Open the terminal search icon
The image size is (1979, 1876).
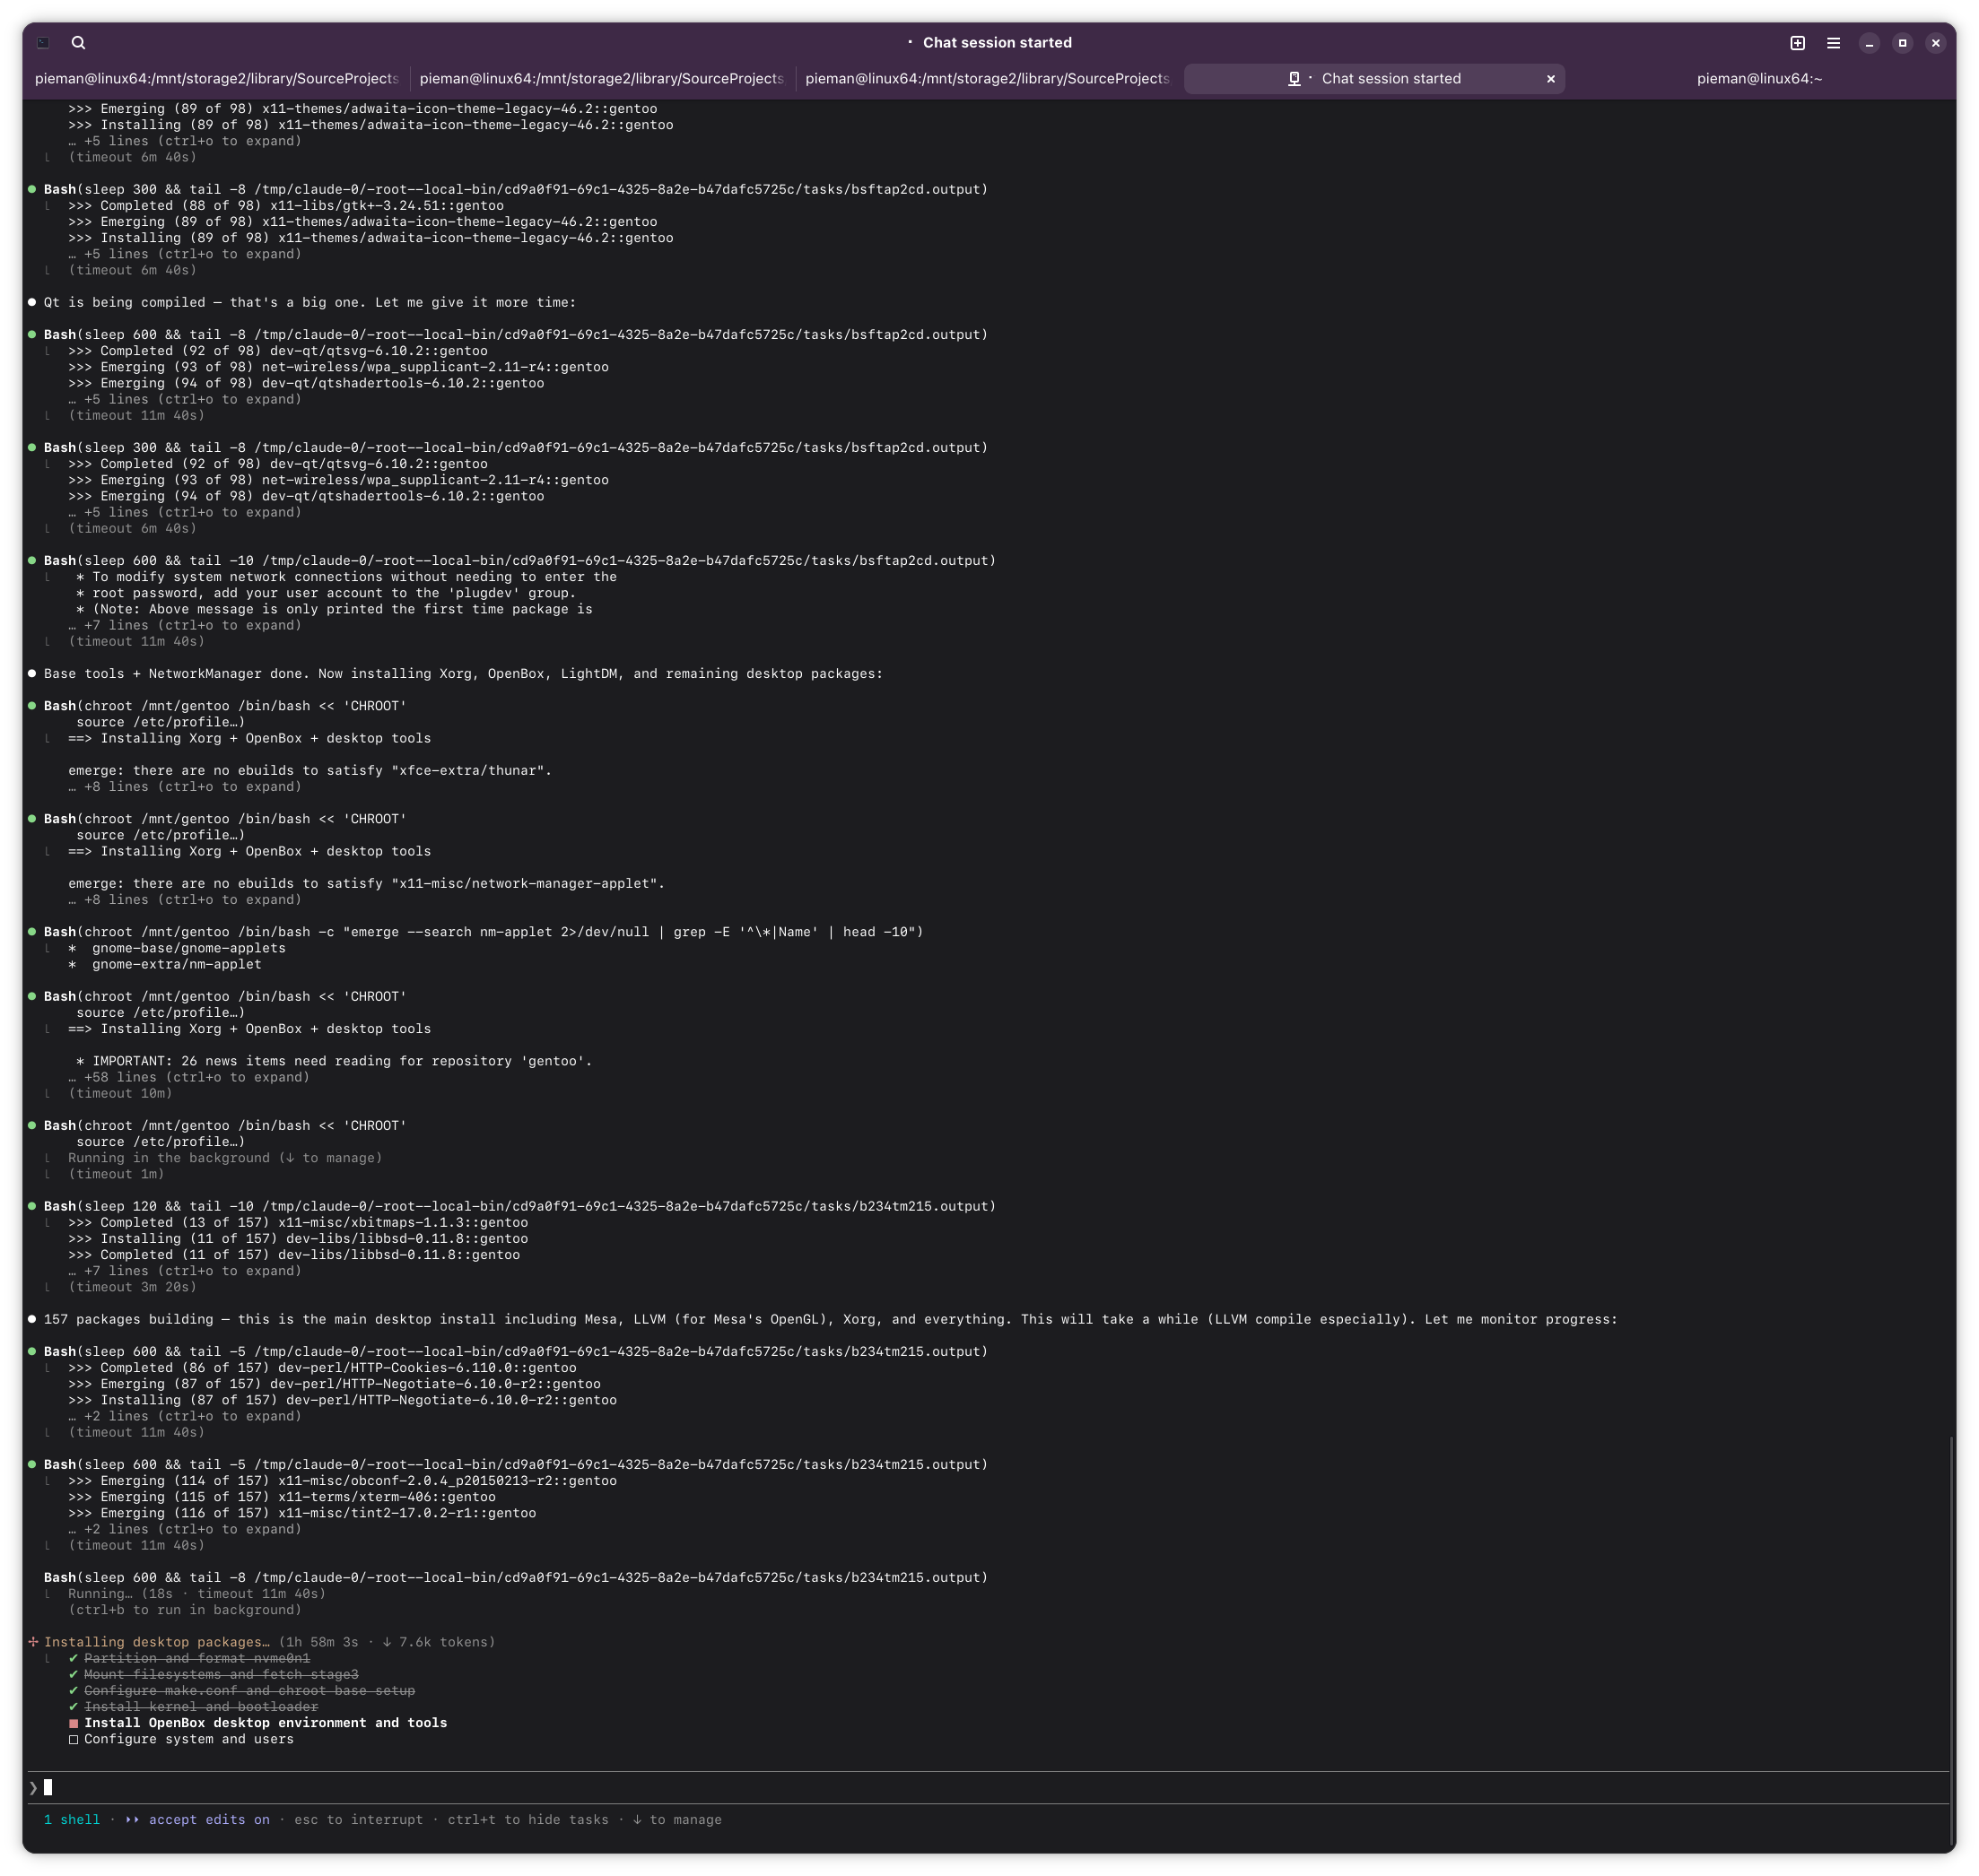pos(78,43)
